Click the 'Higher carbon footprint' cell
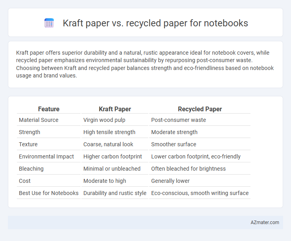The height and width of the screenshot is (241, 291). [x=112, y=156]
